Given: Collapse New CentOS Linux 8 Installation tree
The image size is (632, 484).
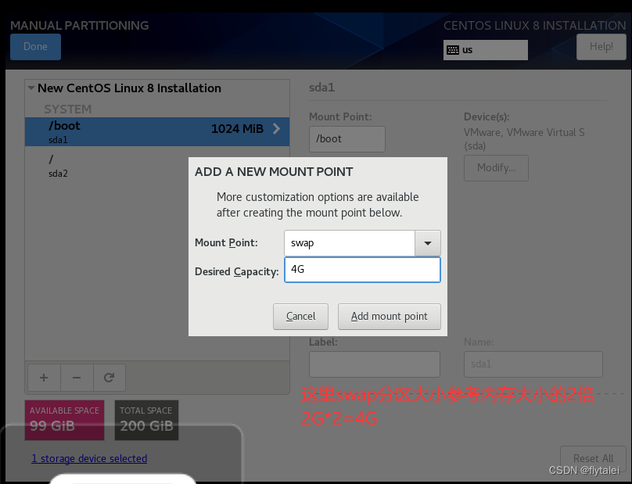Looking at the screenshot, I should point(31,88).
